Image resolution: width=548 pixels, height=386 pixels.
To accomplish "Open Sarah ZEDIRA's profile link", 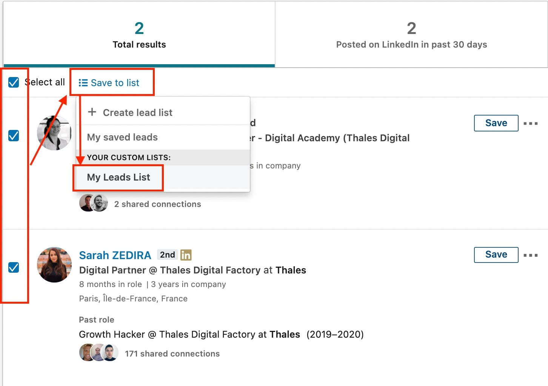I will (115, 255).
